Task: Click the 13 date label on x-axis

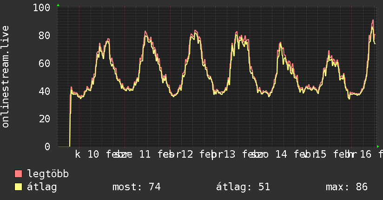Action: click(229, 154)
